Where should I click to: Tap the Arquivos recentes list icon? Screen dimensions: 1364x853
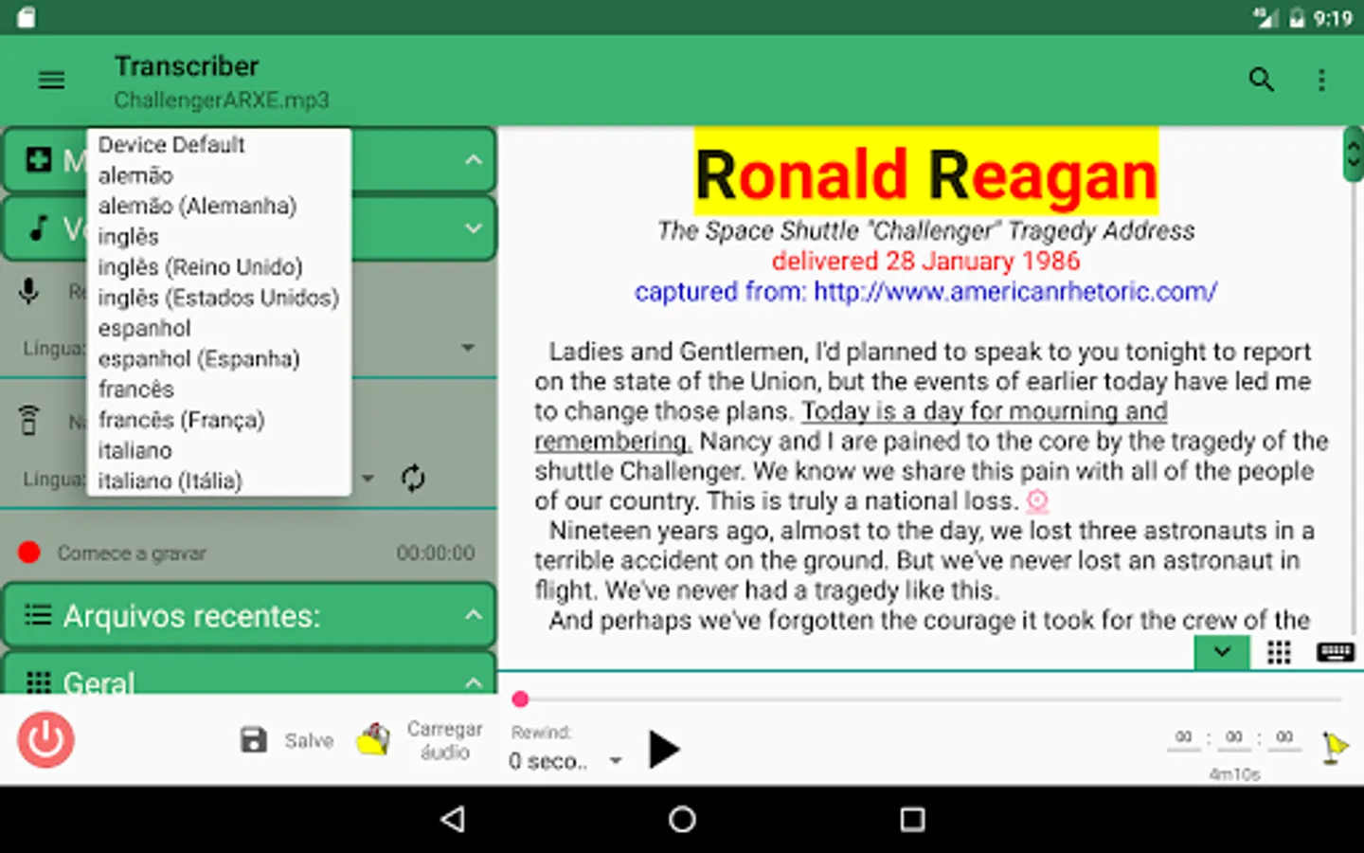(x=38, y=615)
